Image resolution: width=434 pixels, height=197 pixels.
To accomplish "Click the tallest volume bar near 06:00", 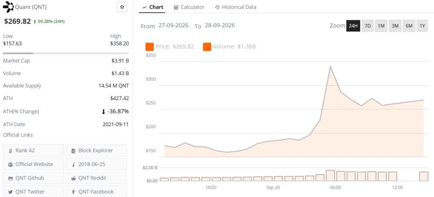I will tap(331, 175).
